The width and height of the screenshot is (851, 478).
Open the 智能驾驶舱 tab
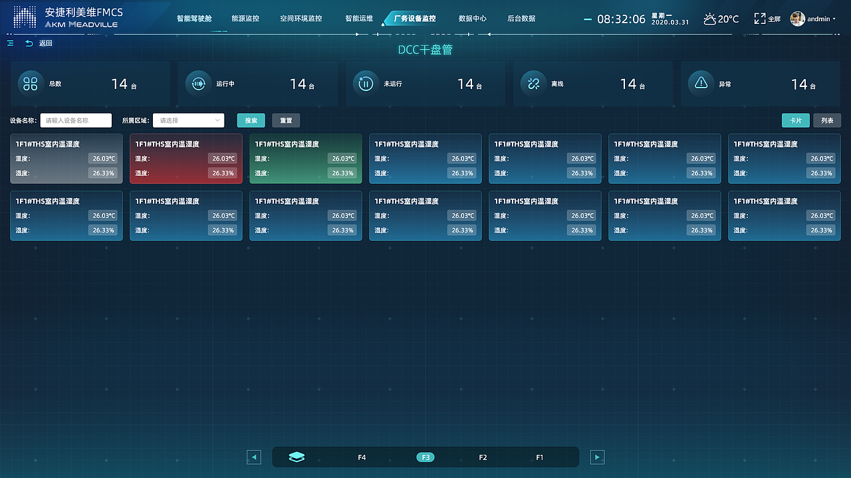[194, 19]
